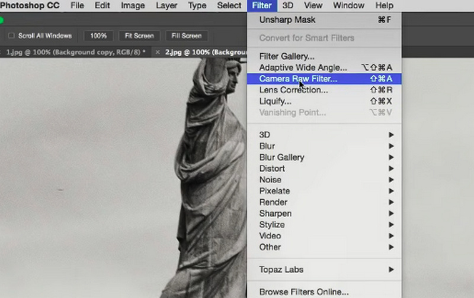Choose Adaptive Wide Angle filter
This screenshot has width=474, height=298.
324,67
